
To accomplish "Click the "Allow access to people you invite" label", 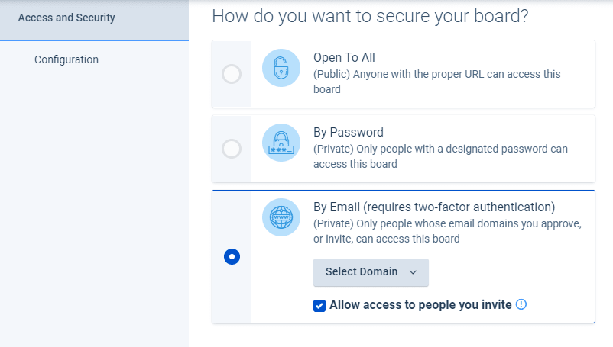I will [x=420, y=305].
